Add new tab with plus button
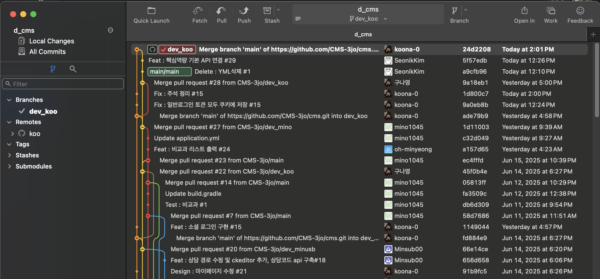The width and height of the screenshot is (600, 279). (x=593, y=35)
